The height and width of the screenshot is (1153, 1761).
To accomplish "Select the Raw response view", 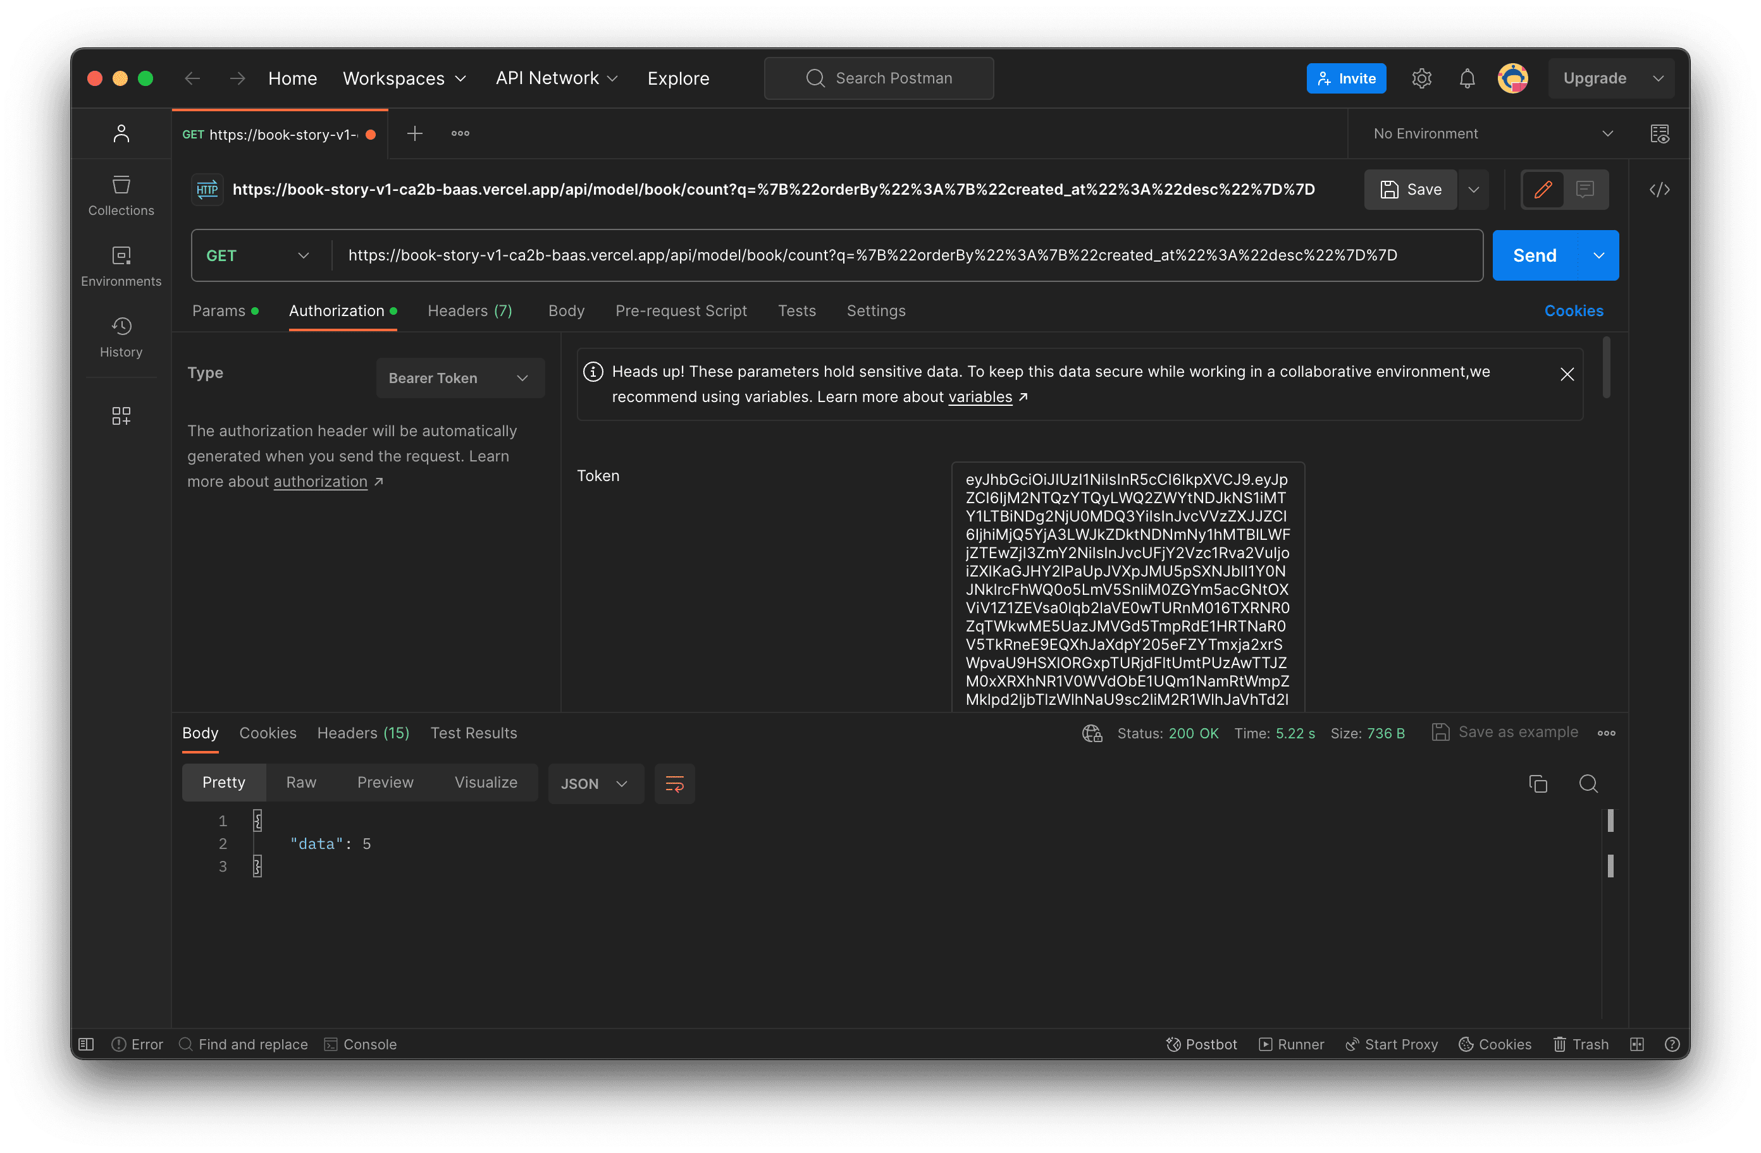I will pyautogui.click(x=301, y=783).
